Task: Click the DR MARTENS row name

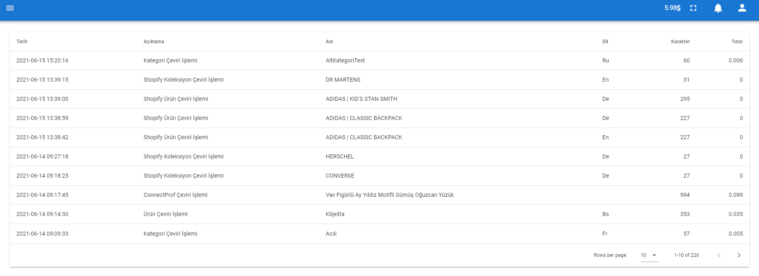Action: pos(343,80)
